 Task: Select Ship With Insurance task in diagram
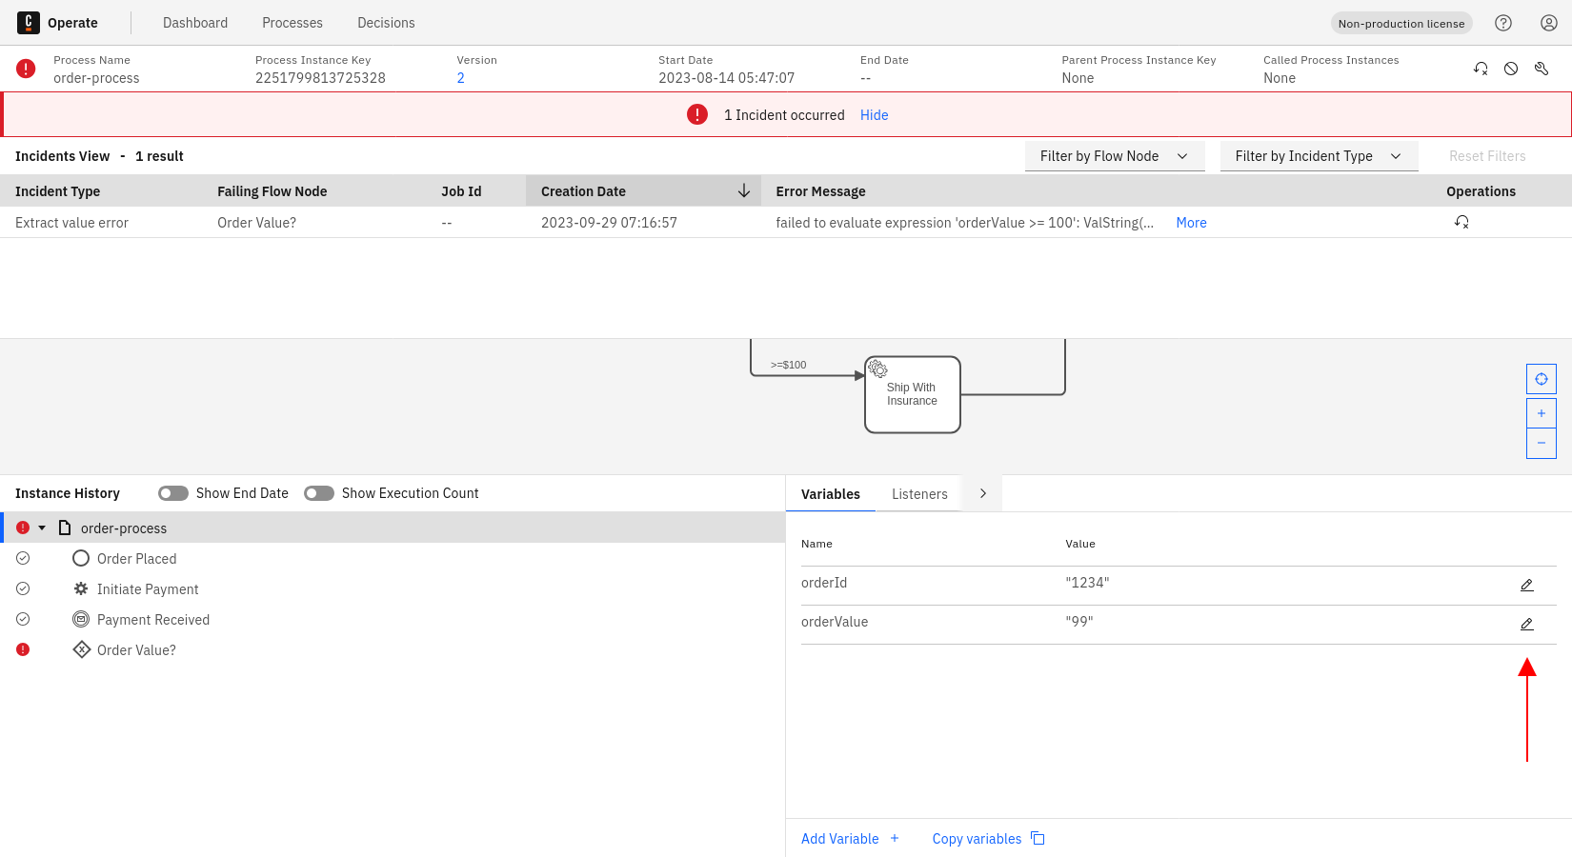click(x=912, y=395)
